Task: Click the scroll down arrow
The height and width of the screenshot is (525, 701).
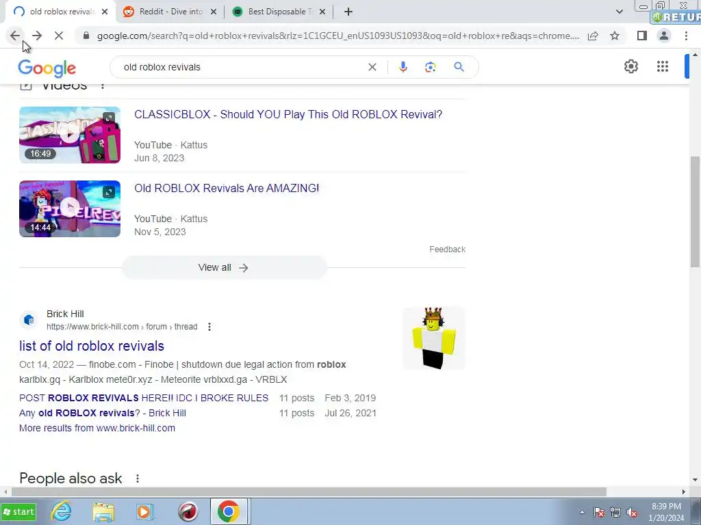Action: [696, 481]
